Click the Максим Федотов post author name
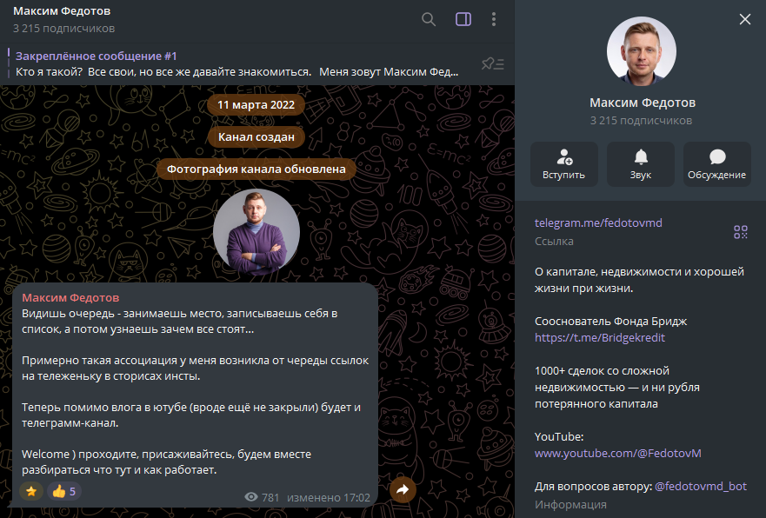 pyautogui.click(x=70, y=298)
